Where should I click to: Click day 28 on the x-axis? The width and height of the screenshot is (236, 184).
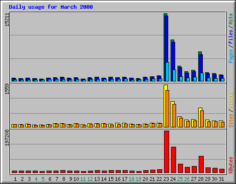click(x=201, y=179)
